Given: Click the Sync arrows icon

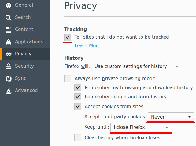Looking at the screenshot, I should point(9,79).
